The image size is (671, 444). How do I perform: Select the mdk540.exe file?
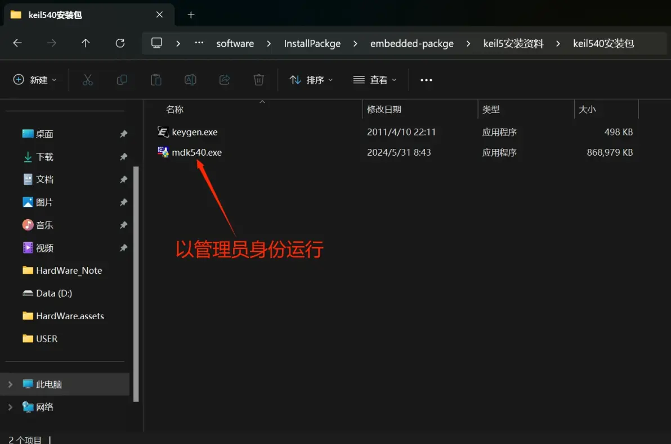[x=196, y=152]
